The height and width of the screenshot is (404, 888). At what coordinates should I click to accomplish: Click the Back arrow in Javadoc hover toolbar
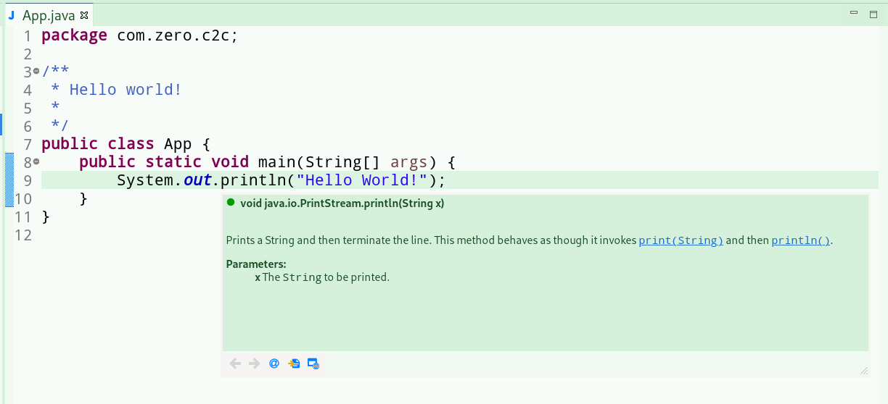click(235, 363)
